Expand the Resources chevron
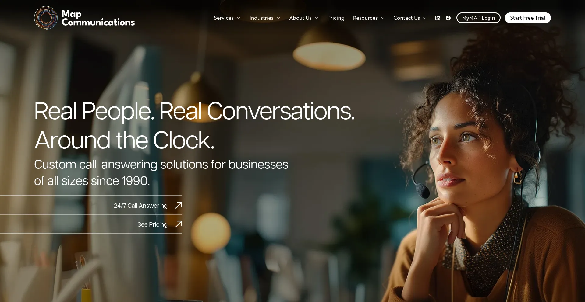 click(x=383, y=18)
